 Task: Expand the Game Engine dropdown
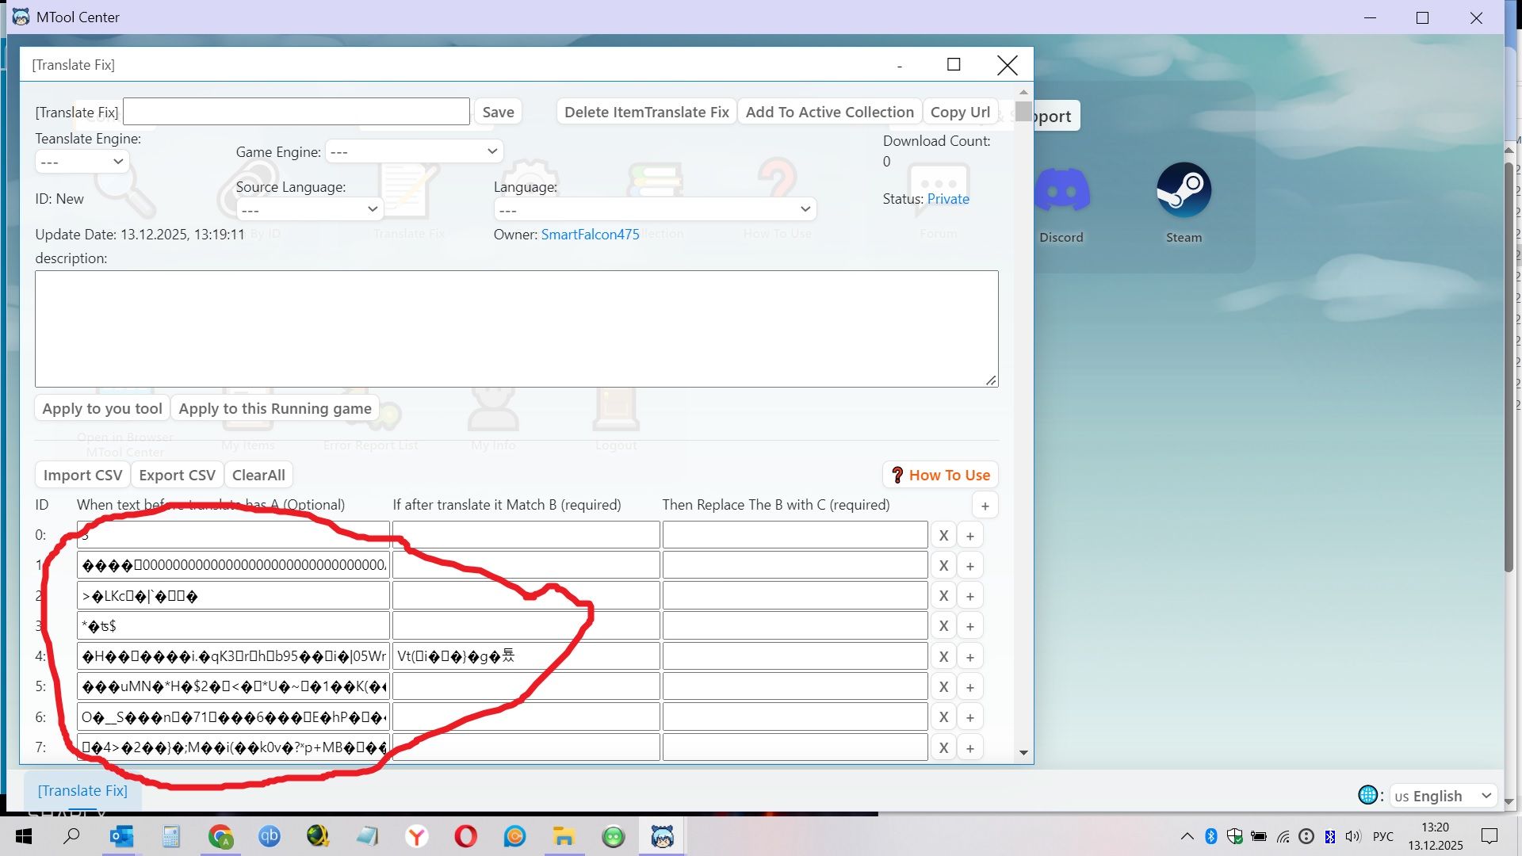(414, 151)
